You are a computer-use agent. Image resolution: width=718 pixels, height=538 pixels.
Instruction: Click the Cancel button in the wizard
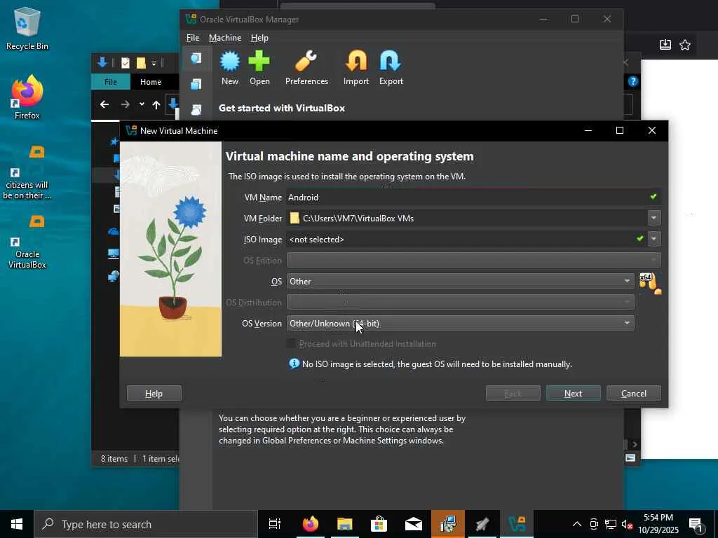pos(633,394)
